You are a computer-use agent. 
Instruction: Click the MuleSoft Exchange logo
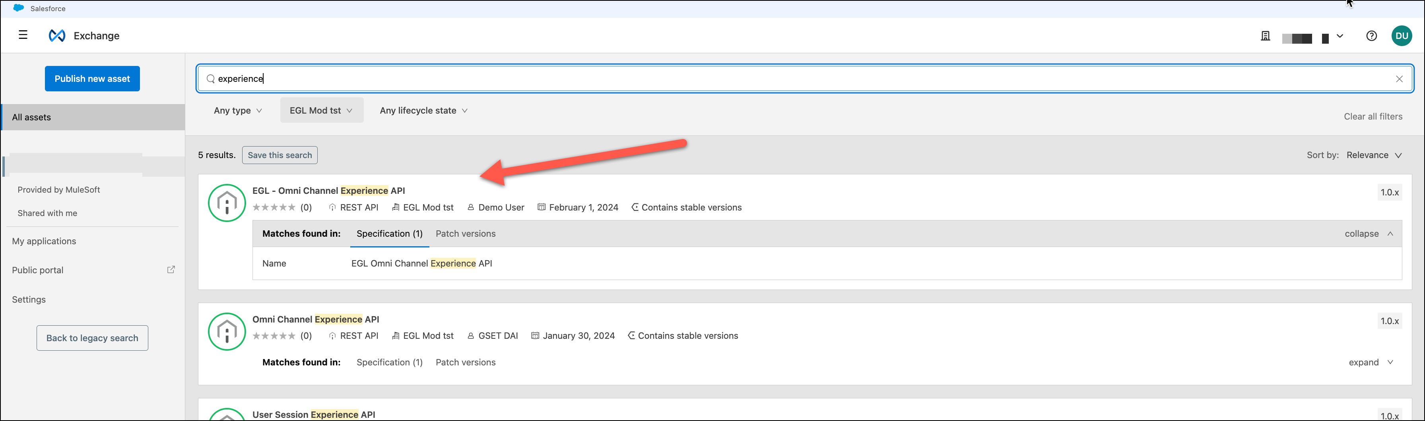point(57,36)
